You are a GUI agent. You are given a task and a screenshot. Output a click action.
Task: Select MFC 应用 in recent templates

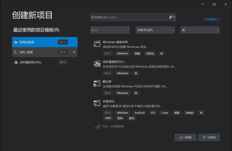click(x=45, y=52)
